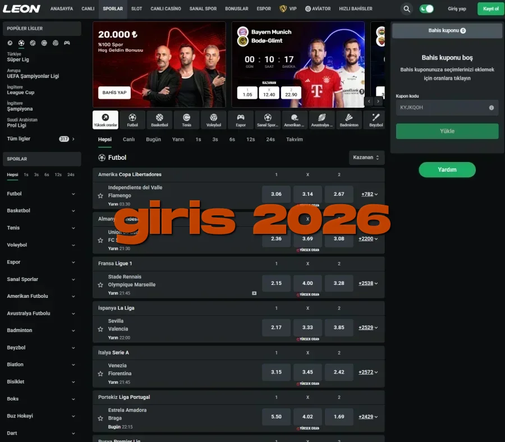Select Futbol sport icon in category bar
Image resolution: width=505 pixels, height=442 pixels.
tap(132, 120)
